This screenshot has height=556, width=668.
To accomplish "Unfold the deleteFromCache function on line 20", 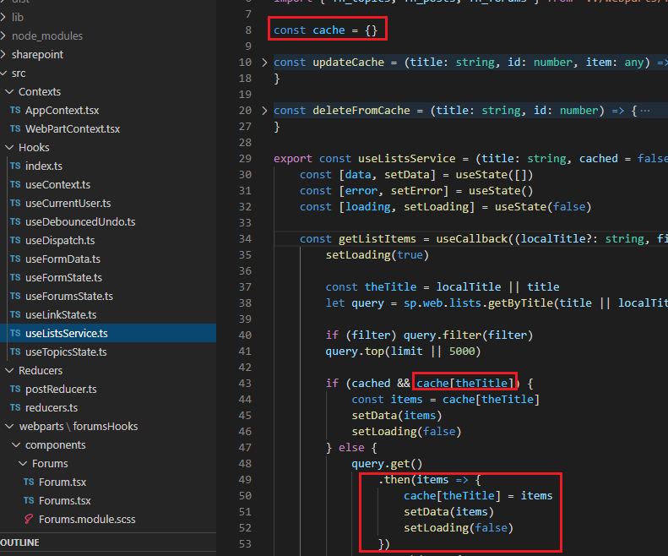I will click(x=264, y=111).
